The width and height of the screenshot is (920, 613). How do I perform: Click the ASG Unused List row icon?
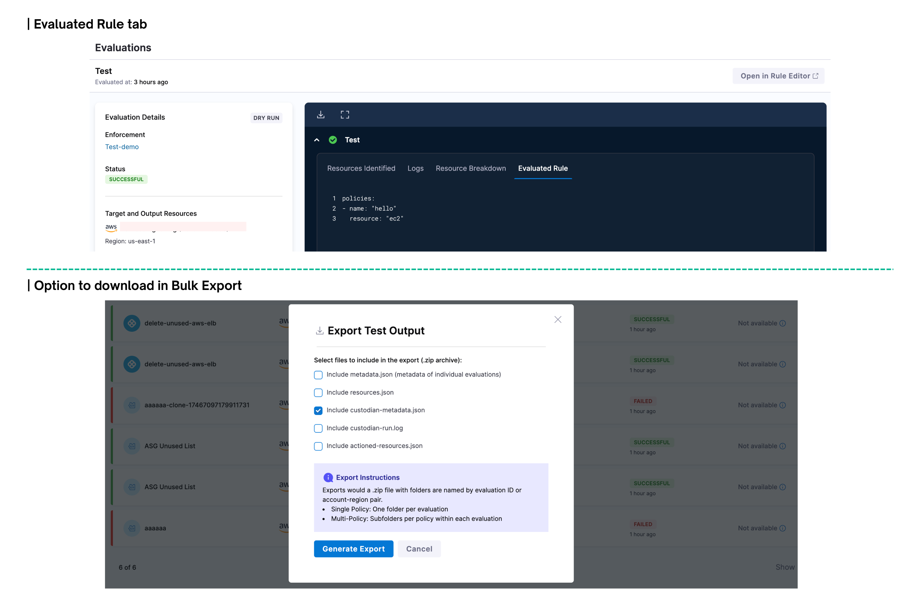[x=132, y=446]
